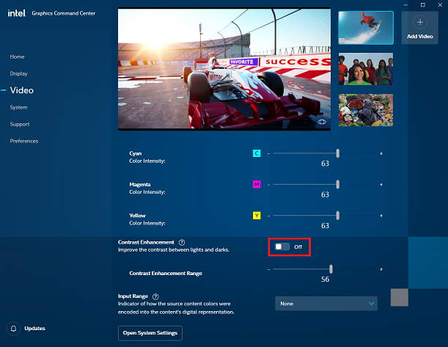448x347 pixels.
Task: Open the Home section
Action: [17, 56]
